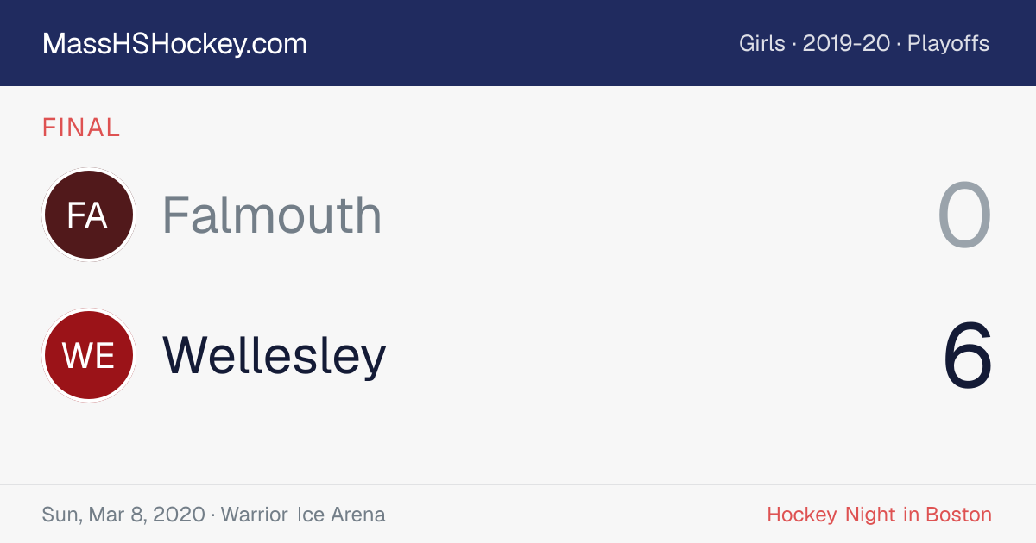Click the Wellesley WE team logo
This screenshot has height=543, width=1036.
[89, 355]
